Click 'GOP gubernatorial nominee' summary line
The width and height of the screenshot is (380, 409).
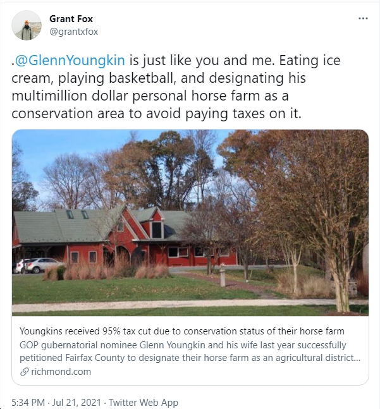pyautogui.click(x=79, y=345)
